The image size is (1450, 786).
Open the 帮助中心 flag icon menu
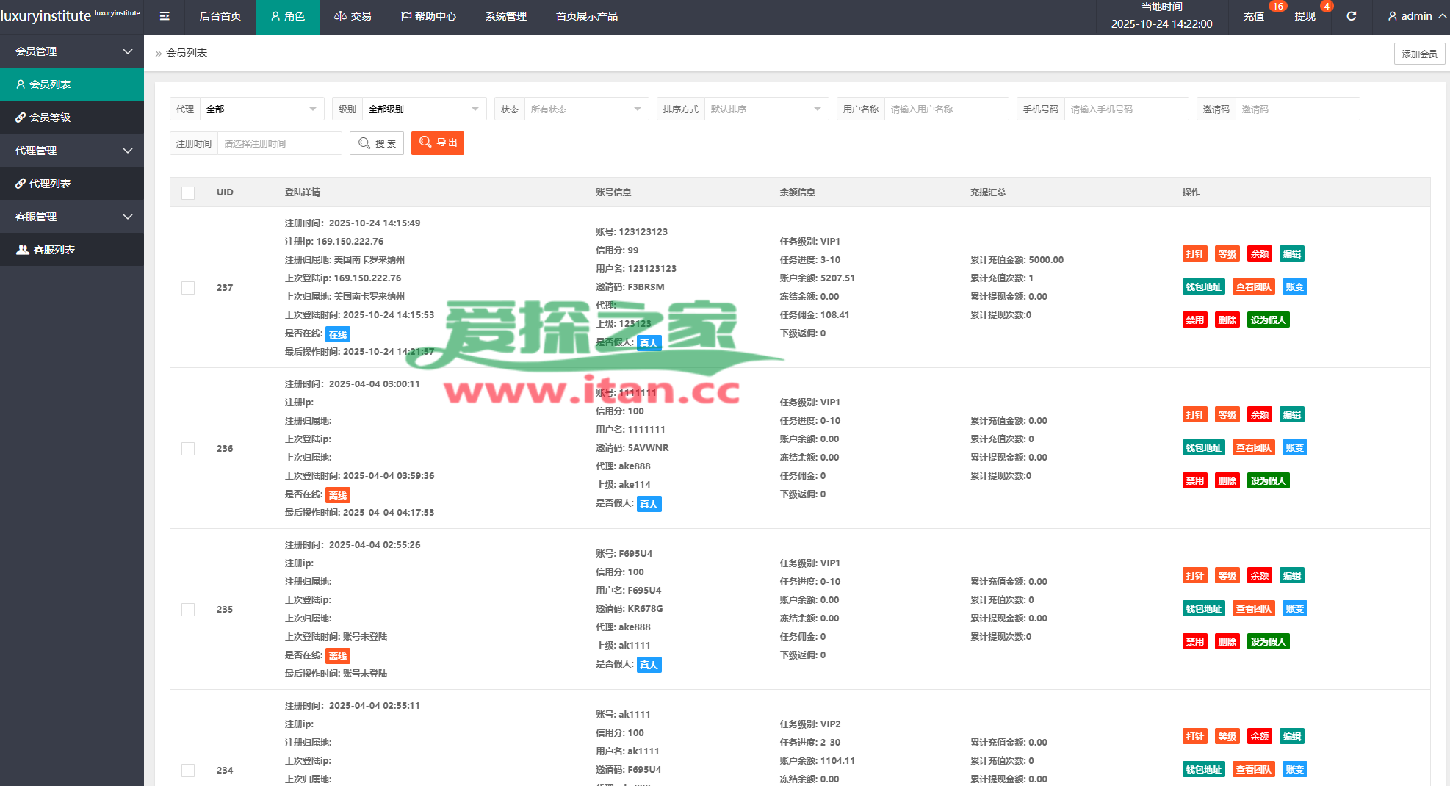click(x=428, y=16)
